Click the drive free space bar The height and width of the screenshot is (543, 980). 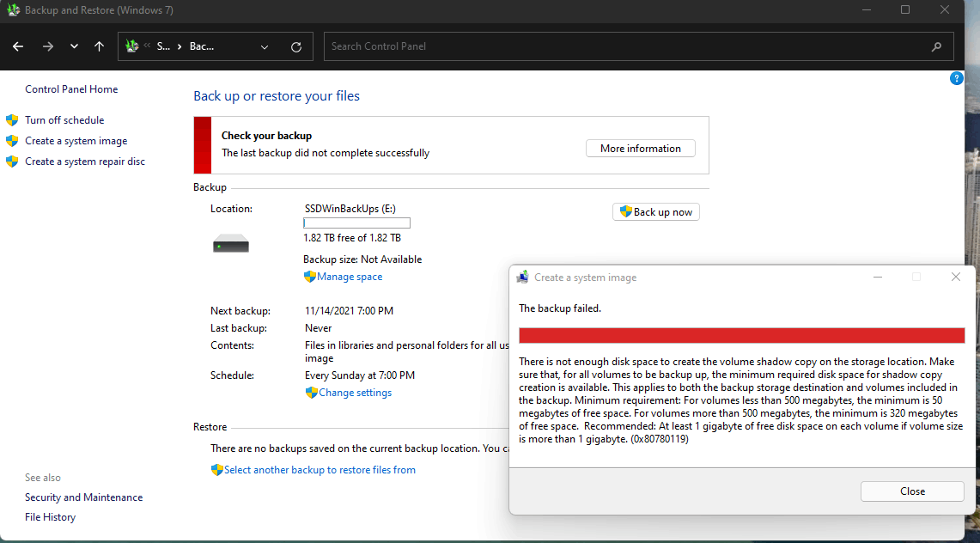[x=357, y=223]
